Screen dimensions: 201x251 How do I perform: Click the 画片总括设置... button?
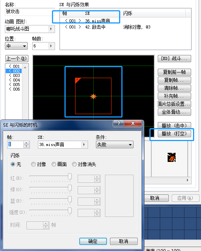174,104
